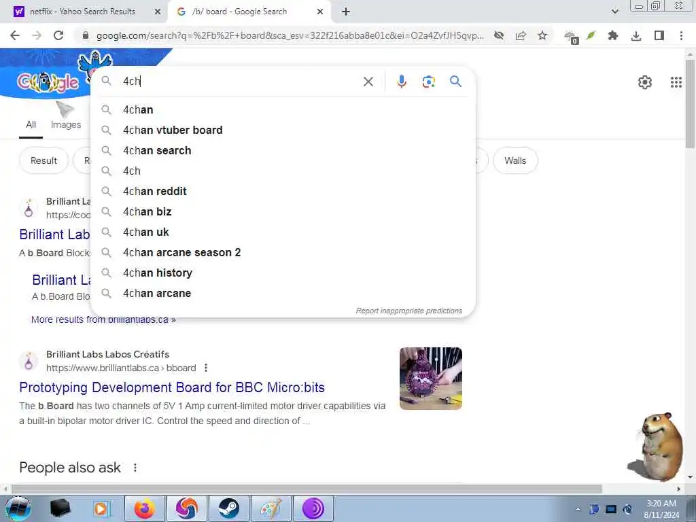Image resolution: width=696 pixels, height=522 pixels.
Task: Select the All search tab
Action: click(31, 125)
